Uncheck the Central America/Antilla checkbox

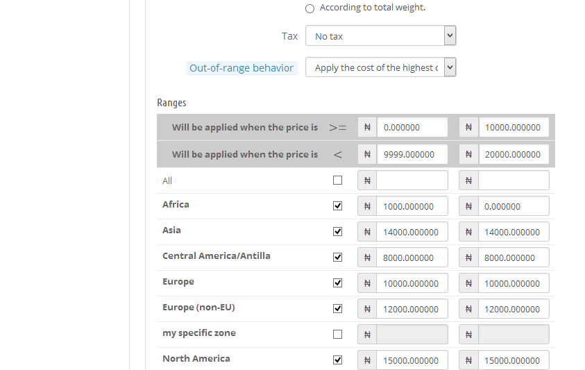[338, 258]
